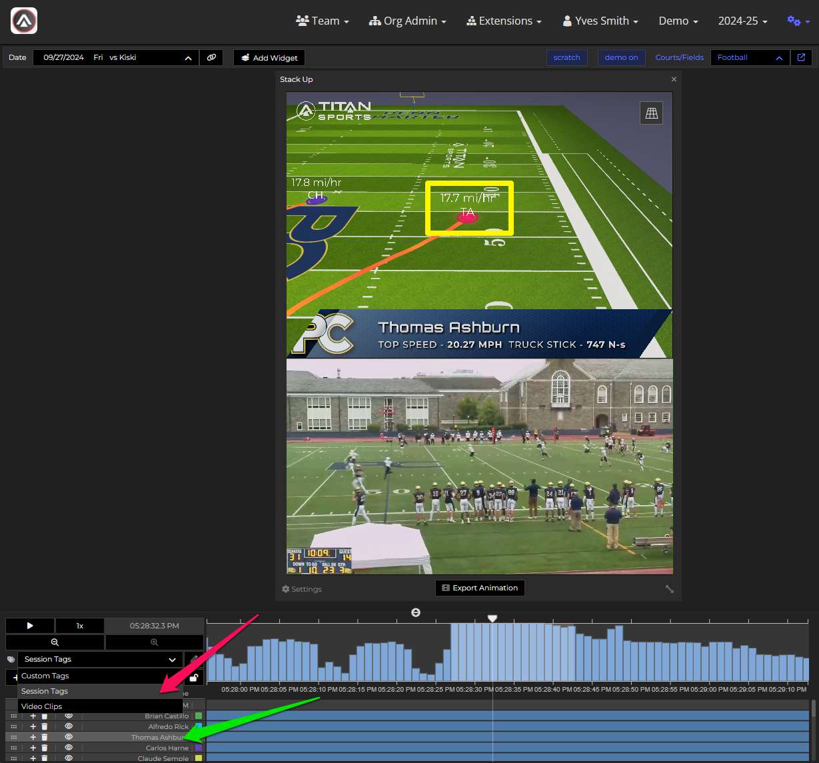Expand the Extensions menu
The width and height of the screenshot is (819, 763).
click(504, 21)
